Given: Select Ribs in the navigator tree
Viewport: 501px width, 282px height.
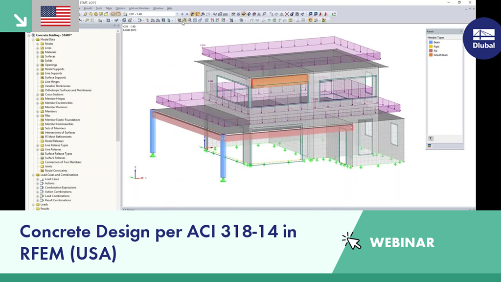Looking at the screenshot, I should (x=47, y=116).
